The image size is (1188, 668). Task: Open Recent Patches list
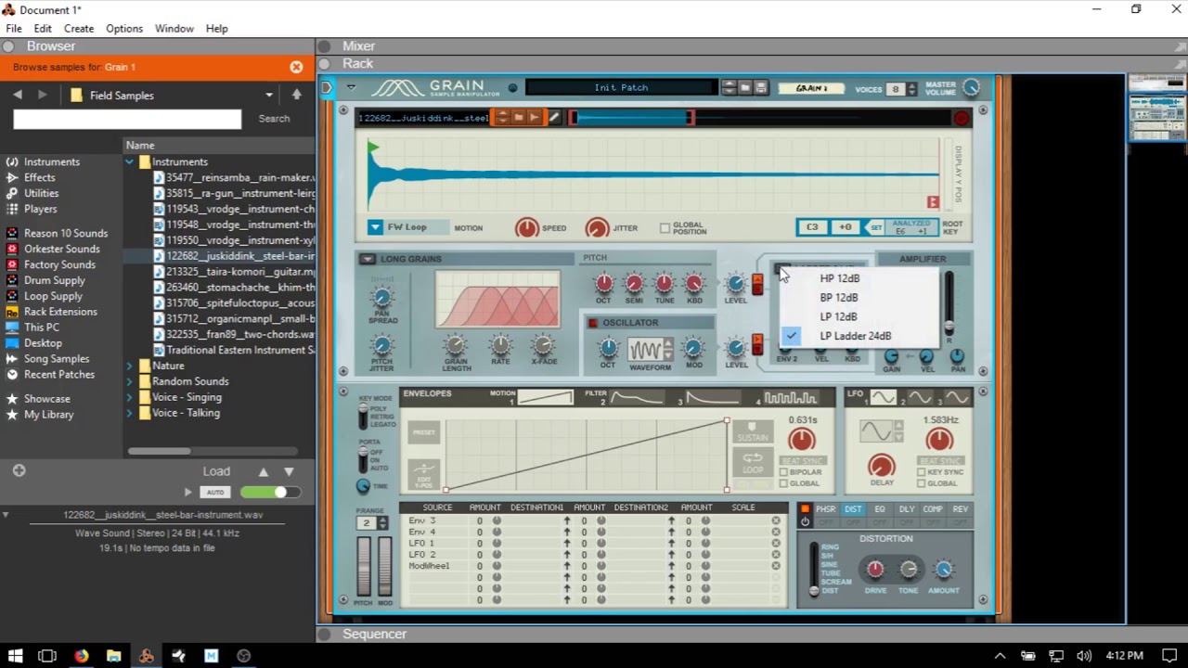[x=51, y=375]
